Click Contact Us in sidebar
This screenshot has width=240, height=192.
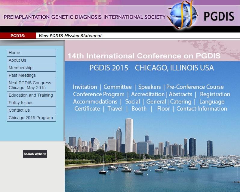pos(31,110)
